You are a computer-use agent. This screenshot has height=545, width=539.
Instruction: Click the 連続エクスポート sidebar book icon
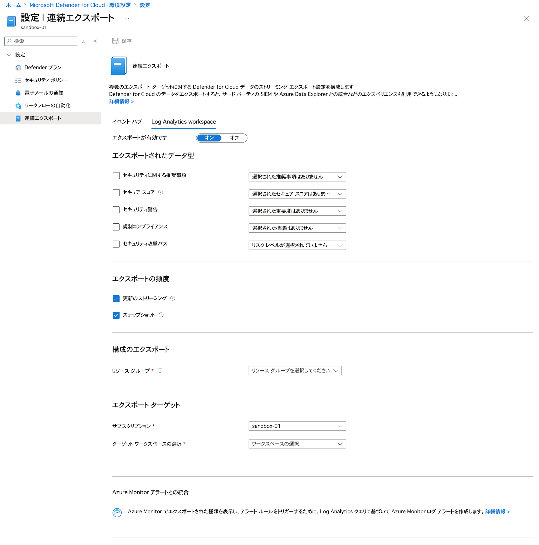[x=18, y=119]
